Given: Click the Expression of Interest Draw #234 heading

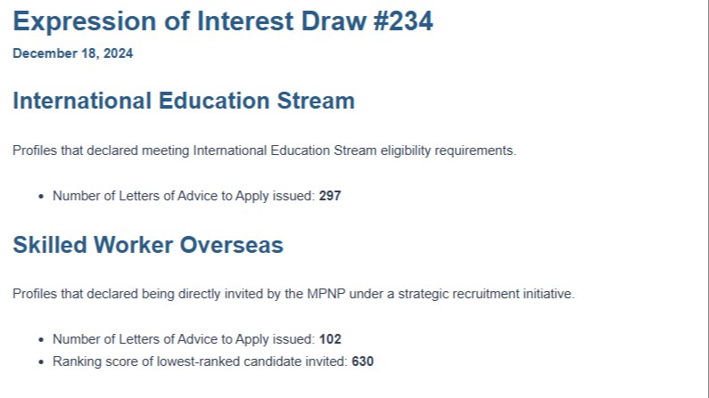Looking at the screenshot, I should click(223, 21).
